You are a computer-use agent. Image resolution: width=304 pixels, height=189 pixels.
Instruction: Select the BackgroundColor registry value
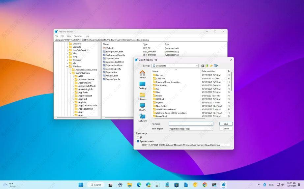114,52
